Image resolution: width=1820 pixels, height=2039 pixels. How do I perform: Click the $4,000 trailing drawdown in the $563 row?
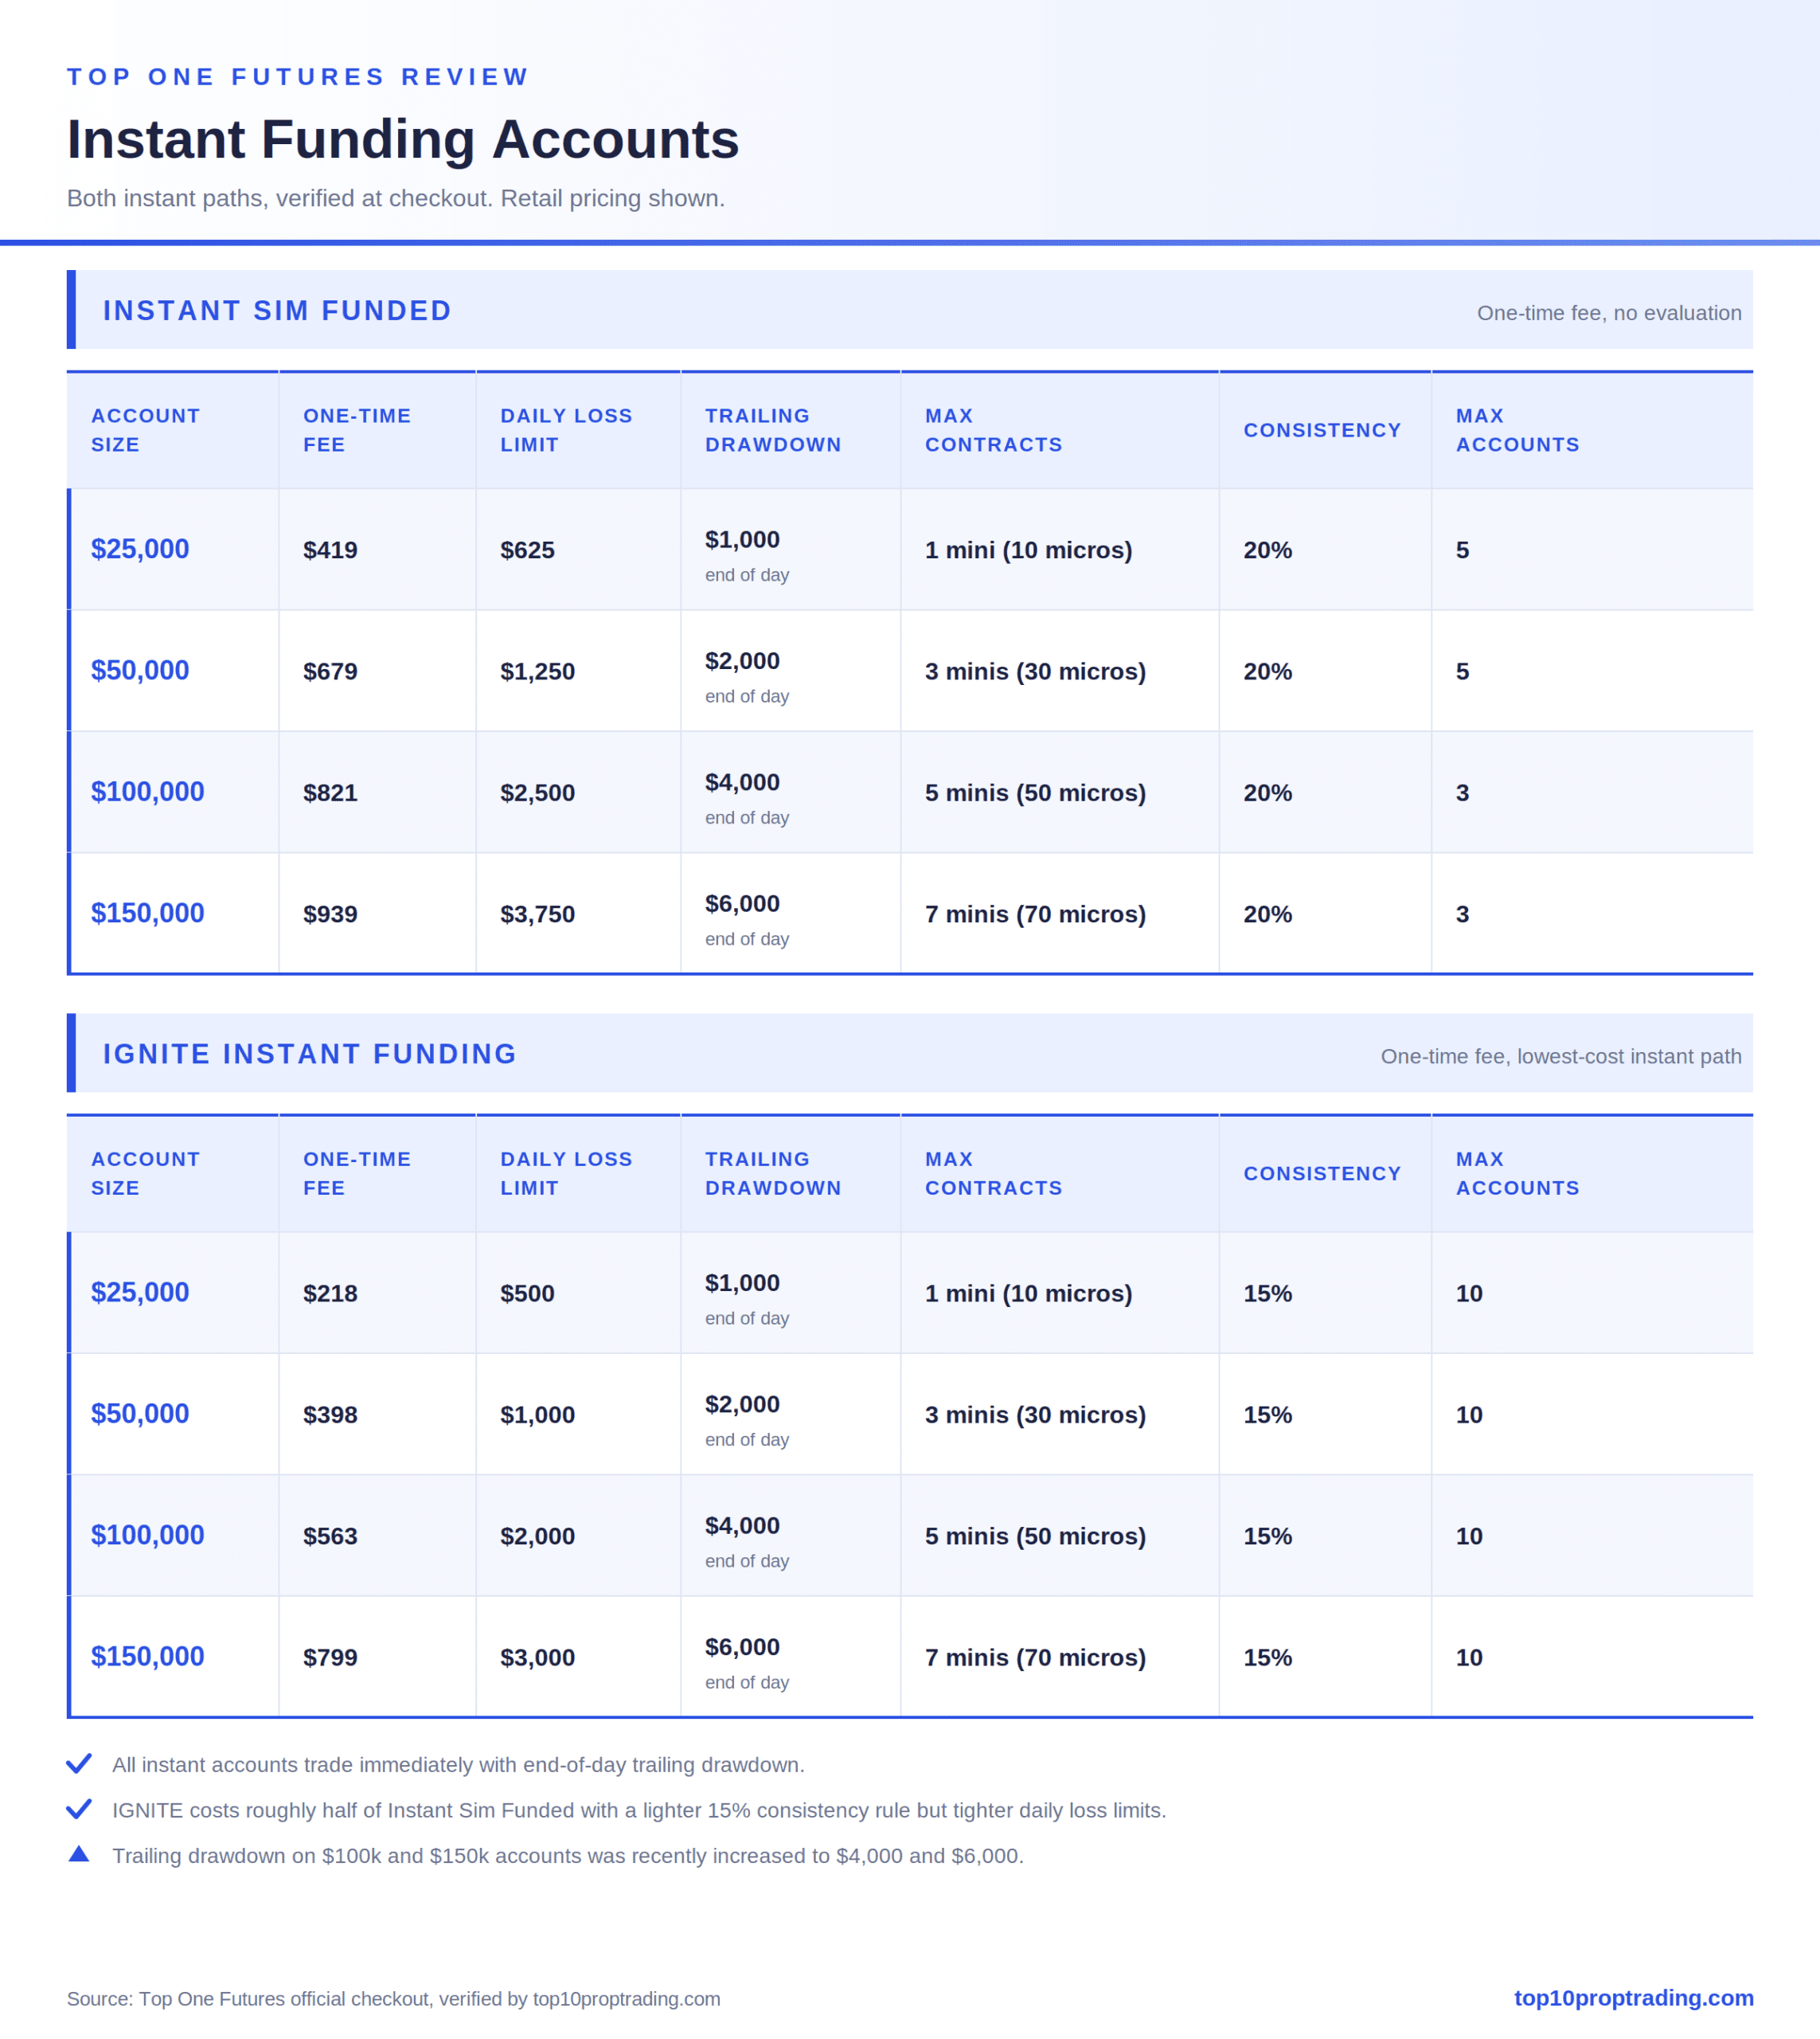click(x=742, y=1526)
